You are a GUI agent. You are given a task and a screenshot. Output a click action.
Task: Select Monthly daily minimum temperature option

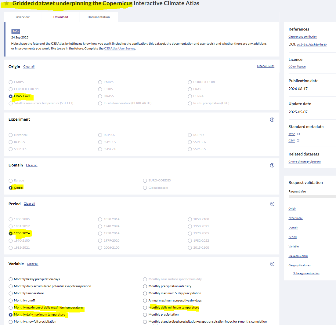click(145, 308)
